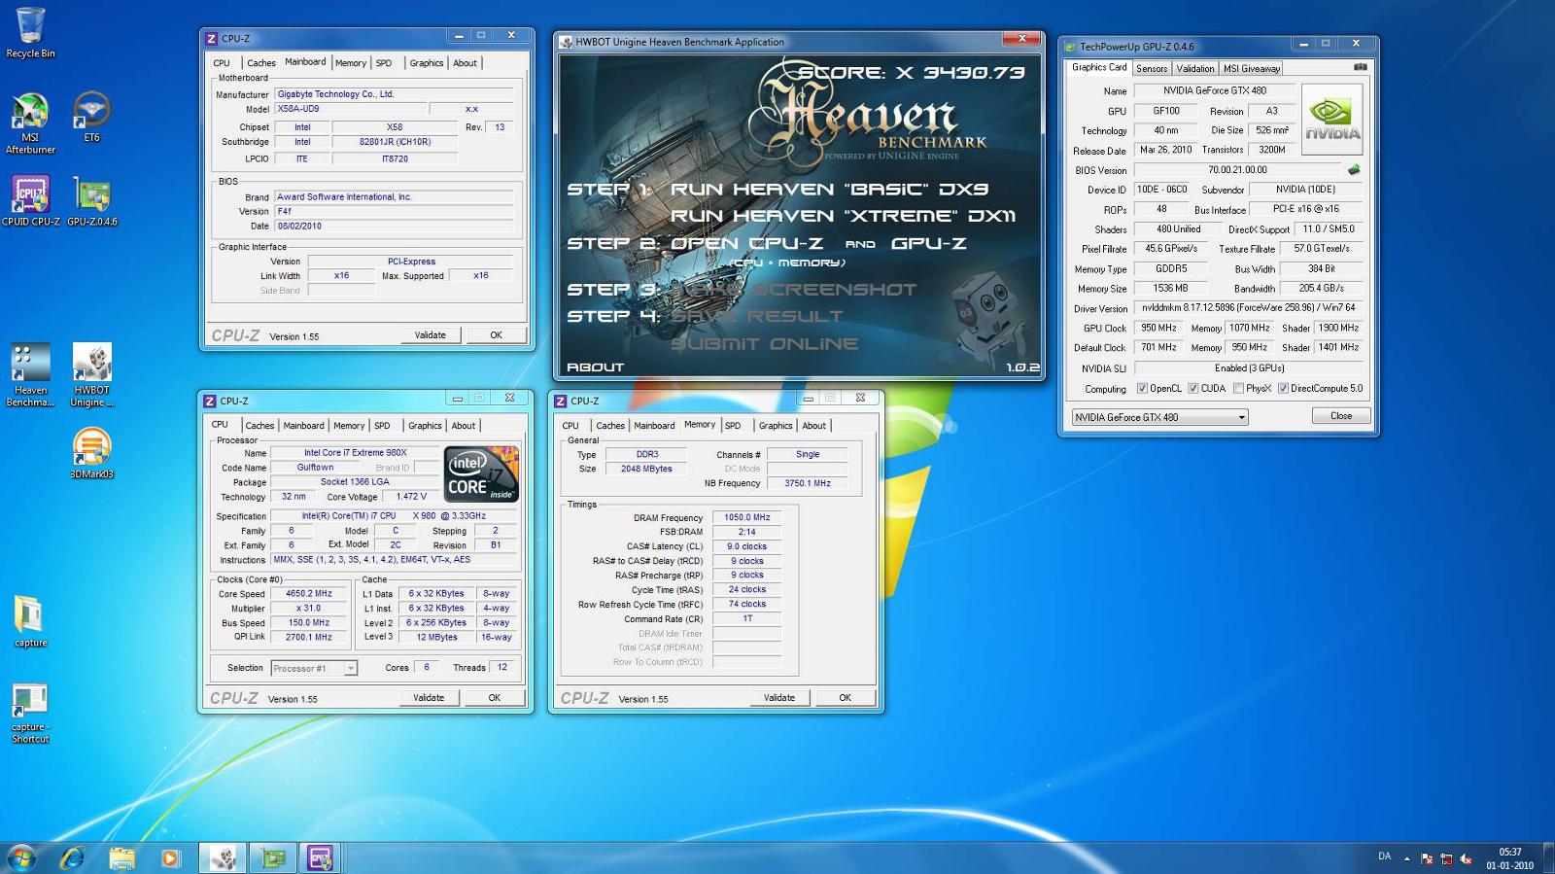Open the Windows Start button
Viewport: 1555px width, 874px height.
[x=21, y=857]
